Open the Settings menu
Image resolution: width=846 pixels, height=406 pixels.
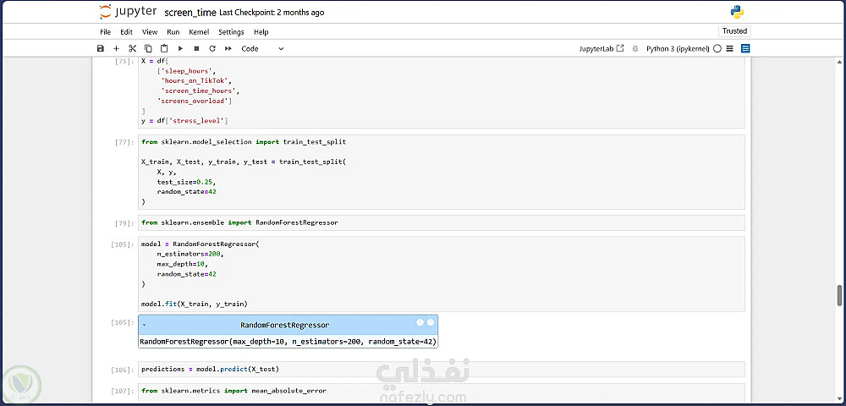(x=231, y=32)
